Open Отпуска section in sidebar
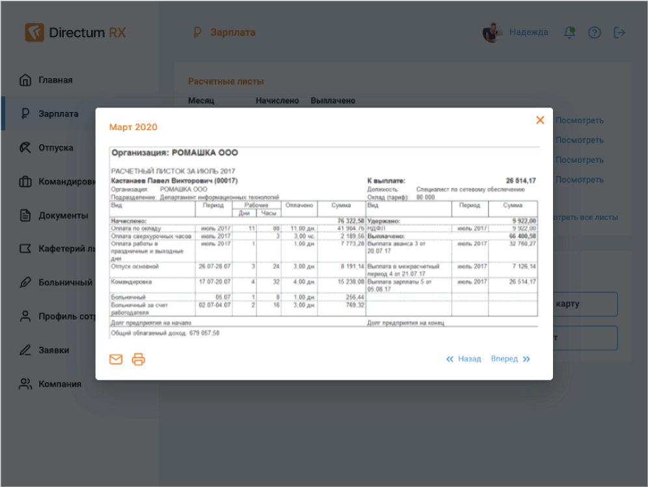The height and width of the screenshot is (487, 648). coord(55,148)
